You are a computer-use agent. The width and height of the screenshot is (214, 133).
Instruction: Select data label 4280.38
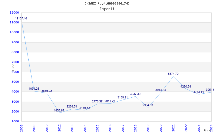pyautogui.click(x=186, y=87)
